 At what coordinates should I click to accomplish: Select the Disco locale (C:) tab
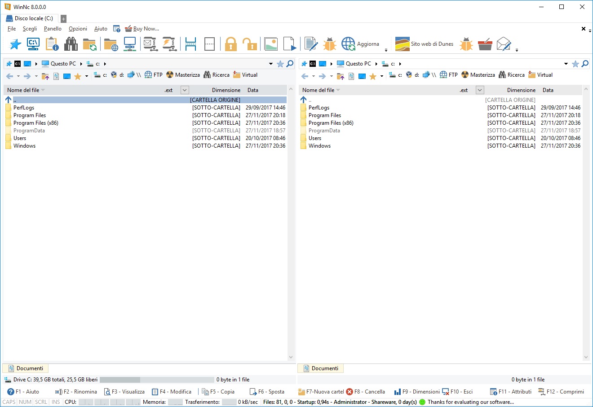click(x=30, y=18)
